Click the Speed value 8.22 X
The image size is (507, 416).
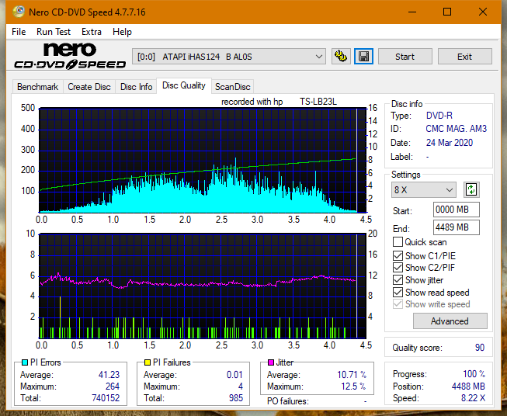(473, 398)
